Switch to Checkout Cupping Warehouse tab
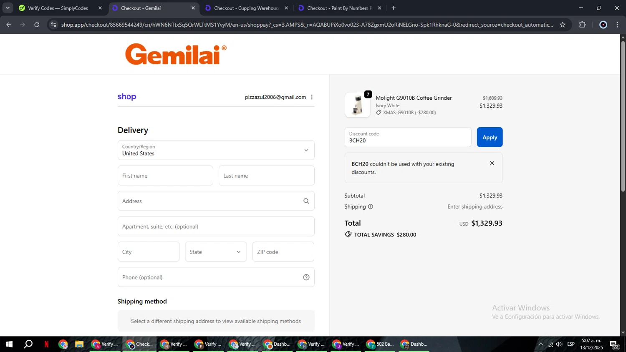Image resolution: width=626 pixels, height=352 pixels. 246,8
